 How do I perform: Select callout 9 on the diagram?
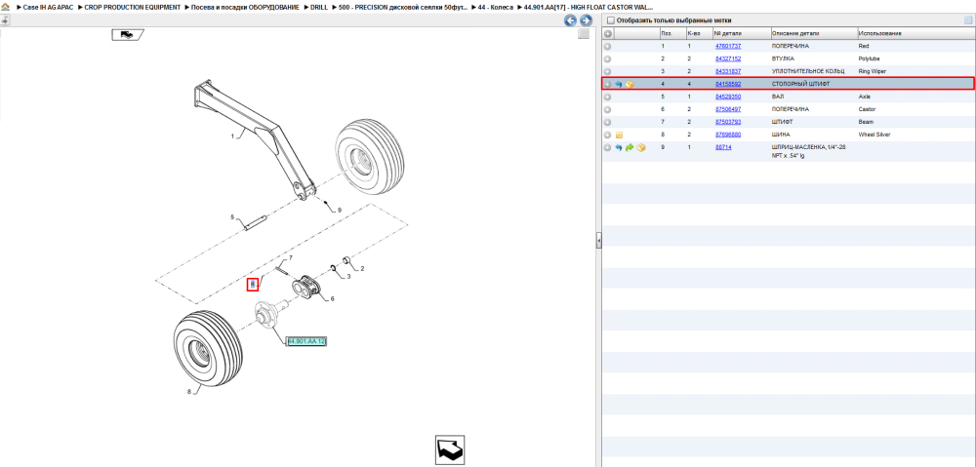pos(340,211)
